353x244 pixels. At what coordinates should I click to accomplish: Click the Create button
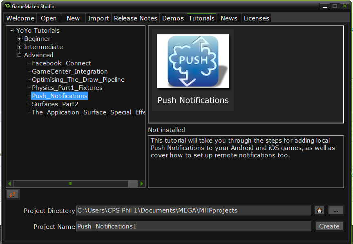329,226
